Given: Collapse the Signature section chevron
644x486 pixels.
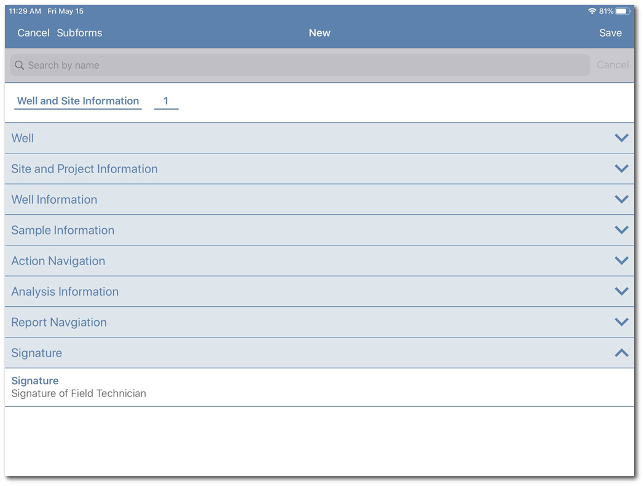Looking at the screenshot, I should [x=621, y=353].
